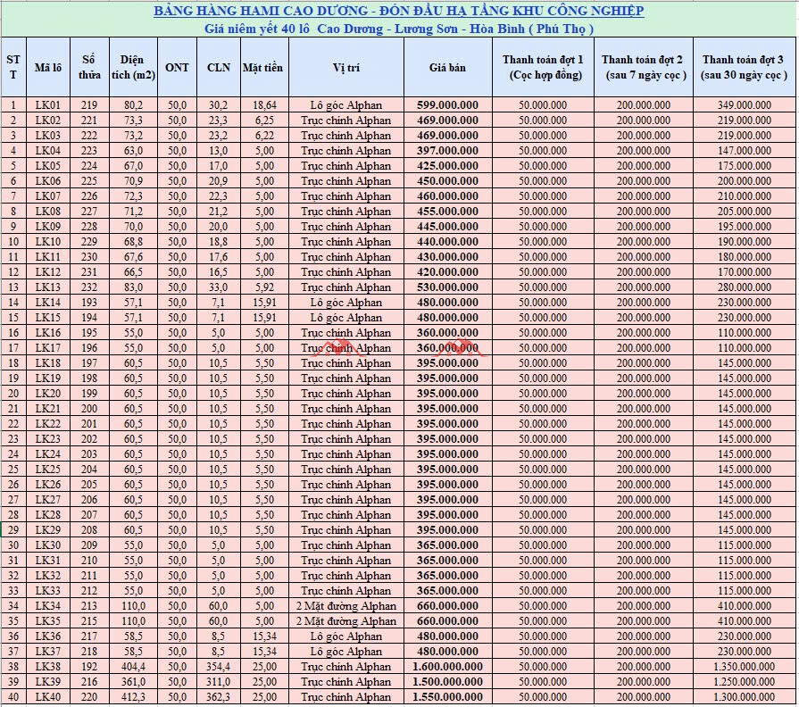The image size is (799, 707).
Task: Click the 'Mặt tiền' column header
Action: (263, 67)
